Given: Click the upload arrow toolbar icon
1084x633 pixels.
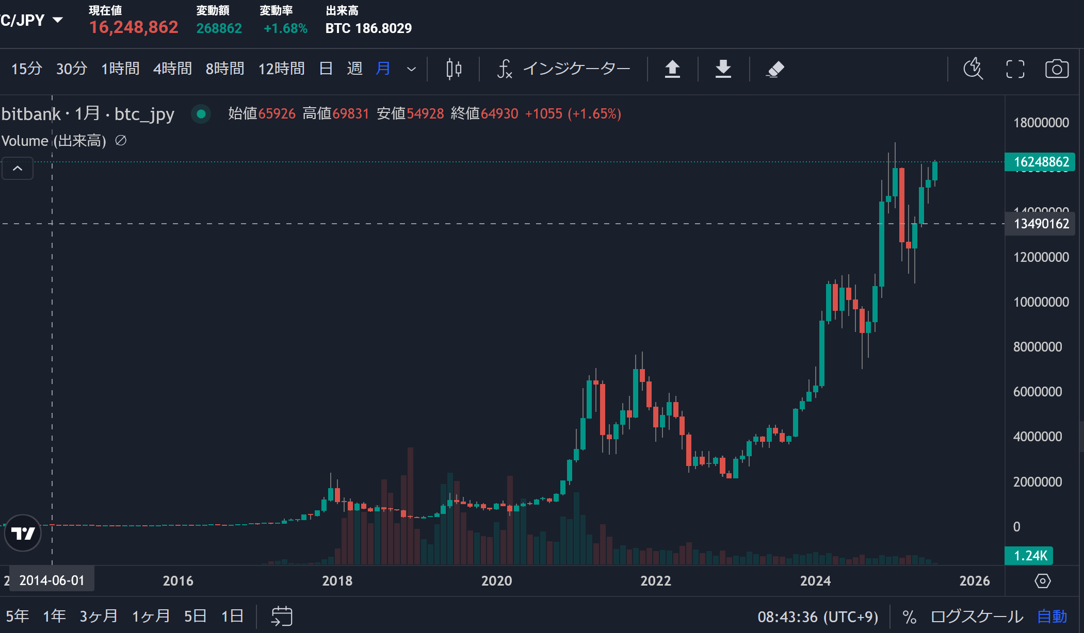Looking at the screenshot, I should [x=672, y=69].
